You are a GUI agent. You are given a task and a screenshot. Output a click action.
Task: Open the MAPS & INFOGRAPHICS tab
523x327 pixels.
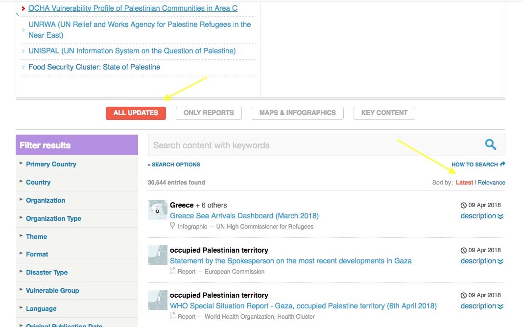click(x=298, y=113)
